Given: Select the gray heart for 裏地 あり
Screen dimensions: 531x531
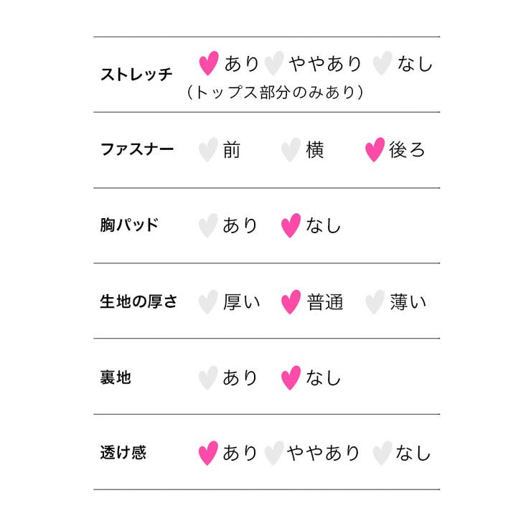Looking at the screenshot, I should pyautogui.click(x=208, y=377).
